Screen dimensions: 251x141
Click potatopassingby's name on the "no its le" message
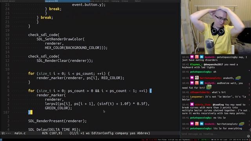pos(201,118)
